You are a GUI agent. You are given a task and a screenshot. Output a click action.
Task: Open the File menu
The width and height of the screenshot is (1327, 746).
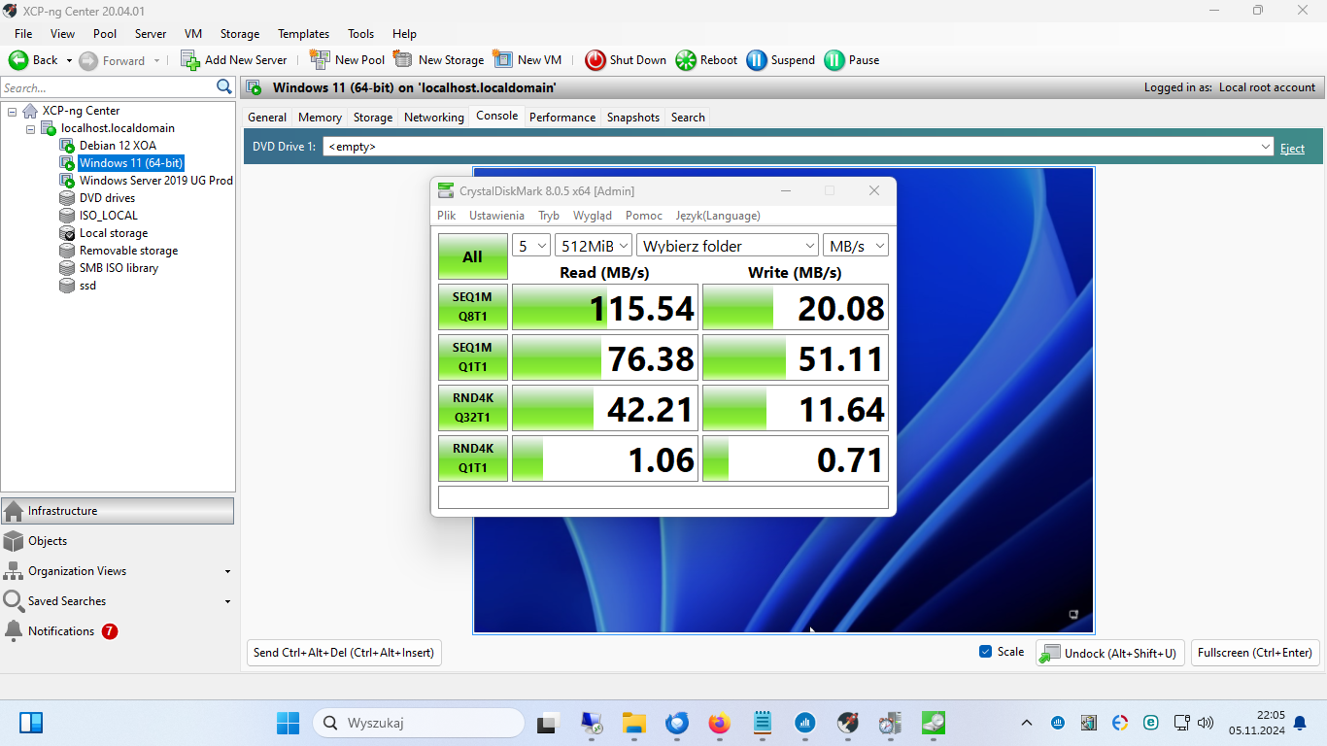pos(23,33)
